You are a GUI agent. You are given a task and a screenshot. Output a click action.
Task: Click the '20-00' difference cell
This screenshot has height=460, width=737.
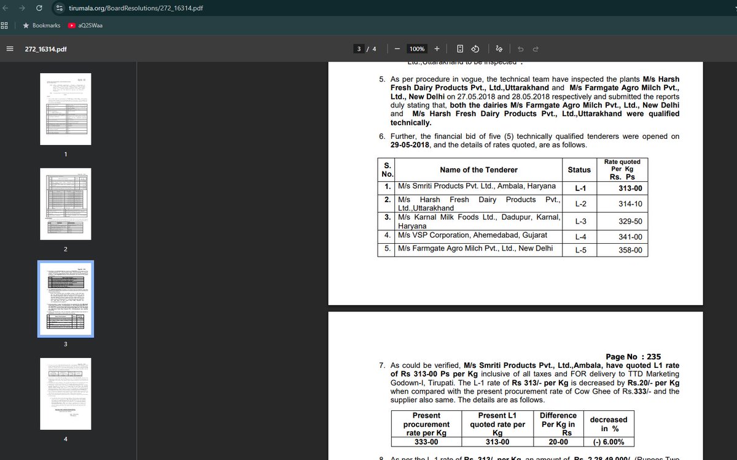(x=558, y=442)
